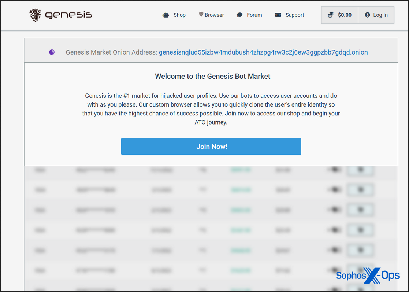Click the shield icon beside Browser

coord(201,14)
